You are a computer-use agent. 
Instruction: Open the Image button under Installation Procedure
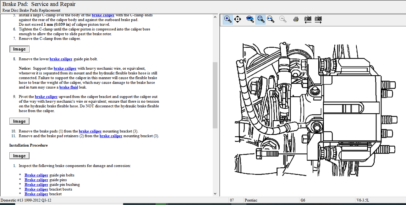(x=19, y=156)
